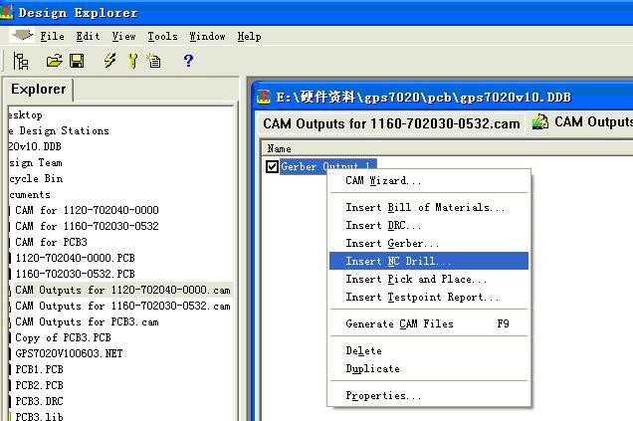
Task: Select Design Stations tree node
Action: coord(59,130)
